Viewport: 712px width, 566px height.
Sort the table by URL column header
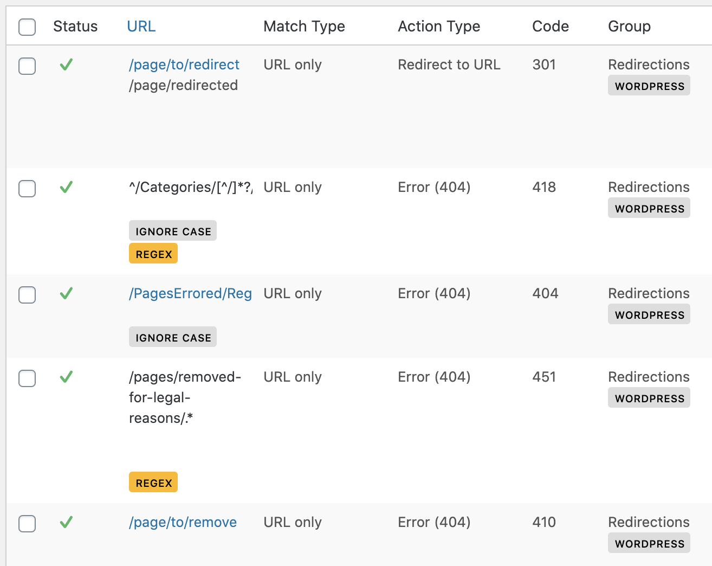click(141, 27)
